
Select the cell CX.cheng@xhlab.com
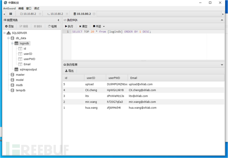[x=142, y=90]
